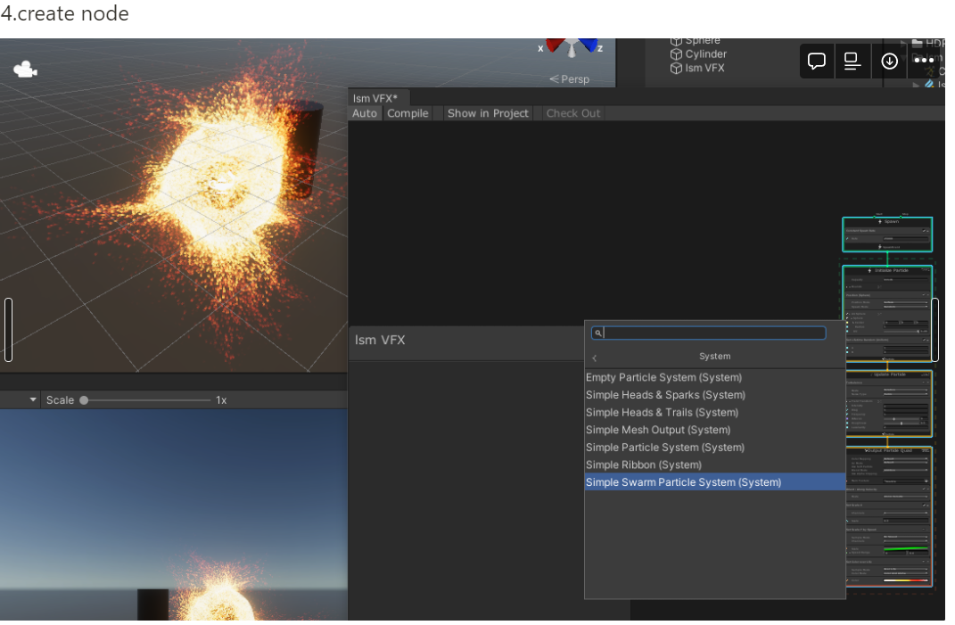
Task: Click Show in Project button
Action: (x=488, y=113)
